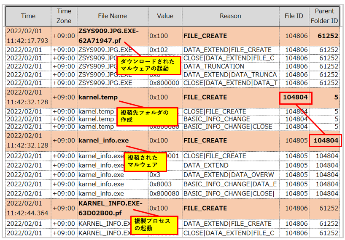Click the DATA_EXTEND|DATA_TRUNCA reason cell
Viewport: 345px width, 240px height.
(x=230, y=75)
